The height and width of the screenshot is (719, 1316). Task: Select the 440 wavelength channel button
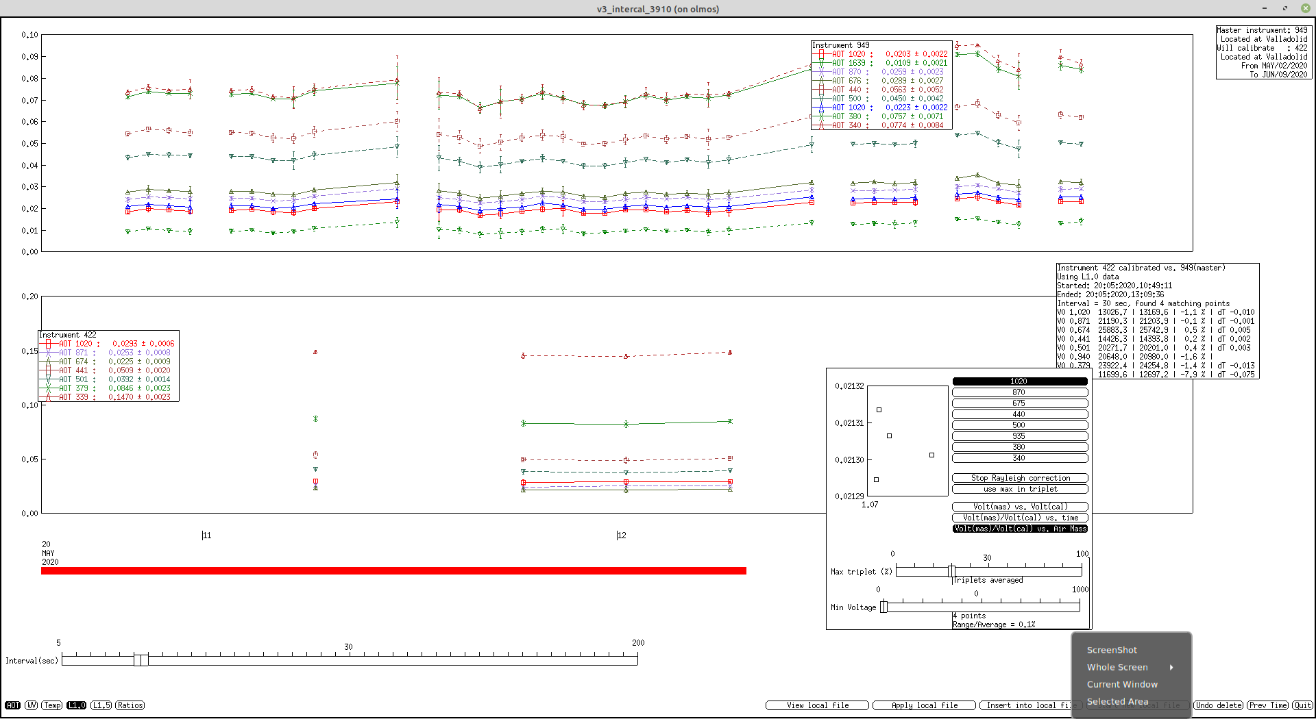tap(1020, 414)
